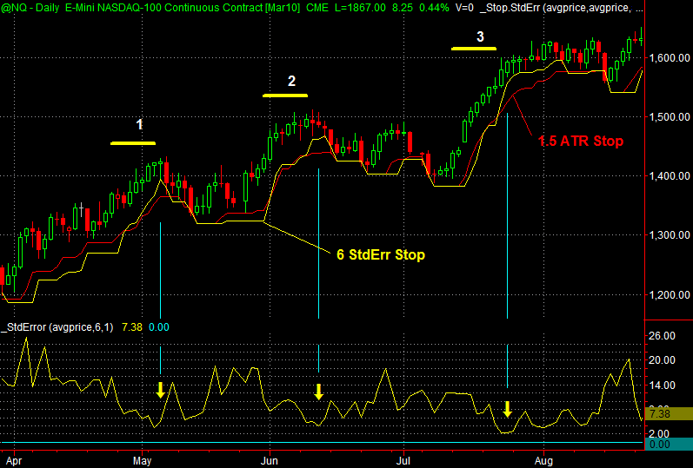Select the yellow bar under number 1
Screen dimensions: 693x468
coord(133,142)
